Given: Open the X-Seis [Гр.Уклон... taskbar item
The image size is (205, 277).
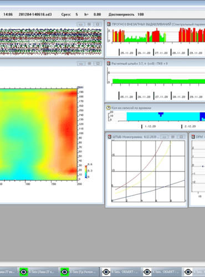Looking at the screenshot, I should pos(79,272).
